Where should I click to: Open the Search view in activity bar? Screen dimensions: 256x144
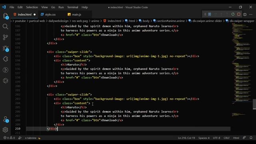point(5,26)
